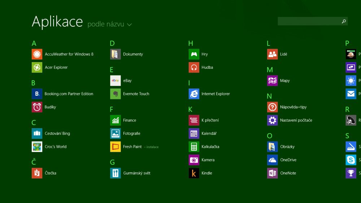Open Nápověda+tipy question mark icon
Image resolution: width=361 pixels, height=203 pixels.
tap(272, 107)
